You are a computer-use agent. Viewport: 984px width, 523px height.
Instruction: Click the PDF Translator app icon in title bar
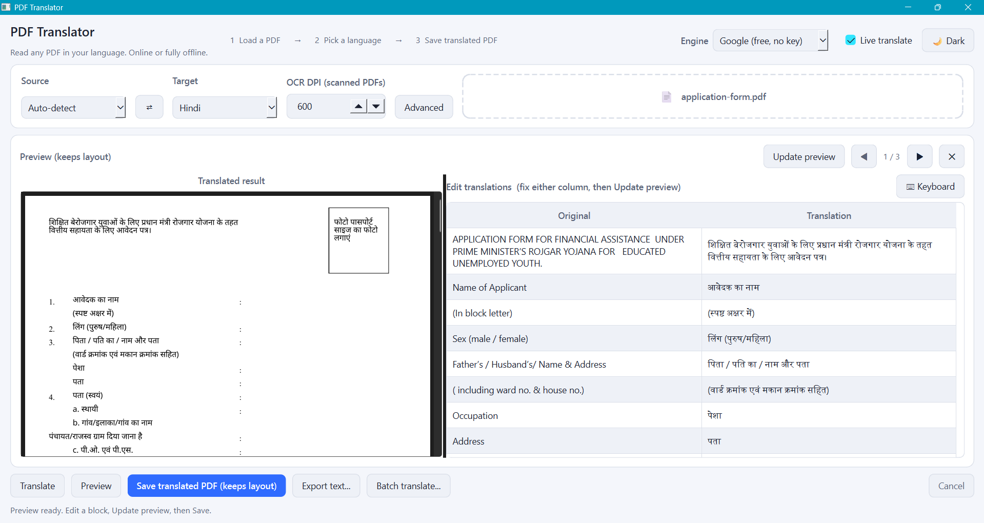pos(6,7)
